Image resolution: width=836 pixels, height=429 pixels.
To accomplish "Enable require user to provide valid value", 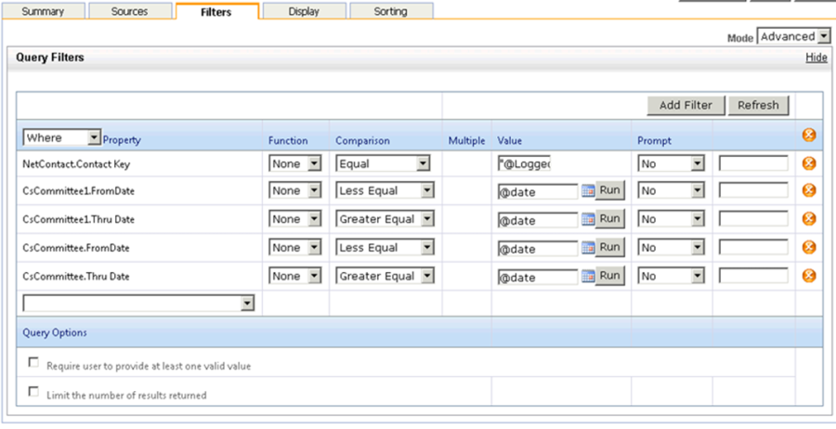I will (x=34, y=362).
